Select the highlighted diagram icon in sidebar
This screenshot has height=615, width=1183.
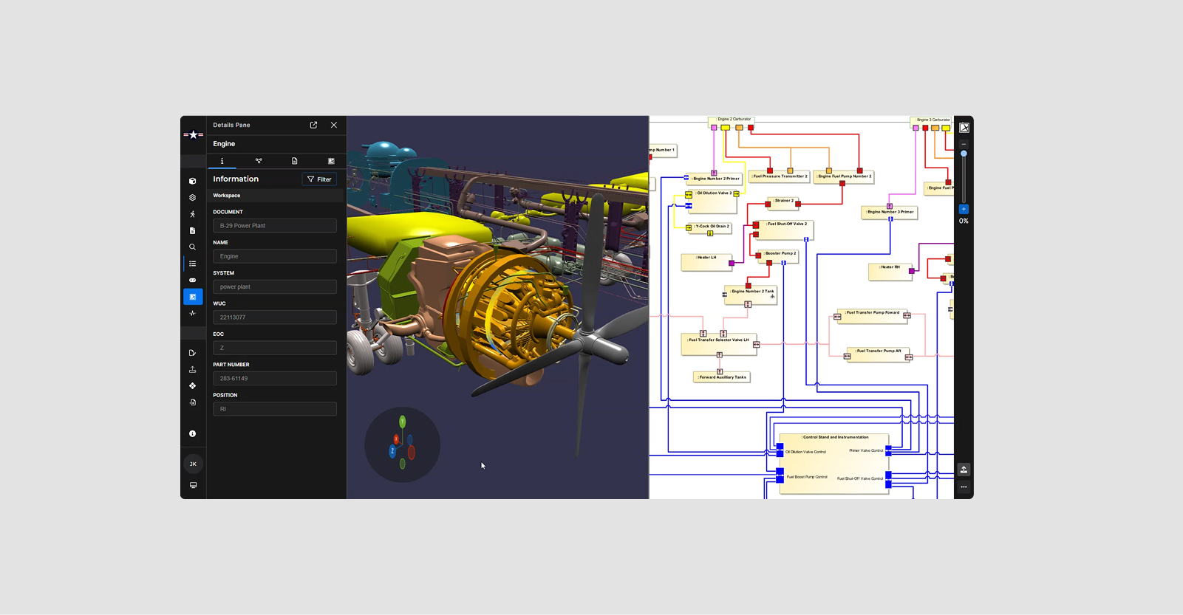click(193, 297)
